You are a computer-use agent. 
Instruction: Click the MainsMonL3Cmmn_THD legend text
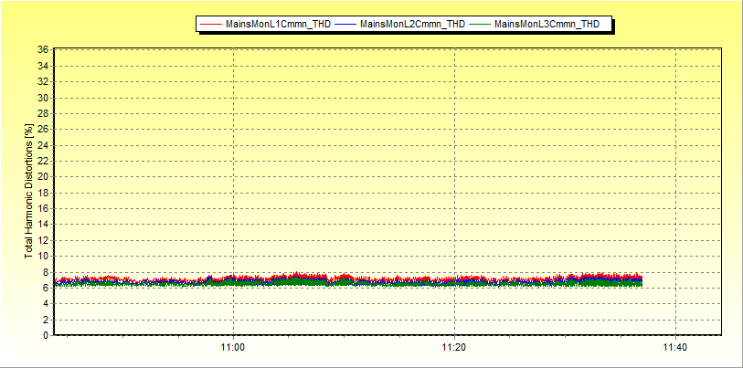tap(547, 25)
